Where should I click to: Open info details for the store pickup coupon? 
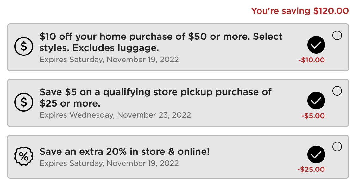click(337, 91)
